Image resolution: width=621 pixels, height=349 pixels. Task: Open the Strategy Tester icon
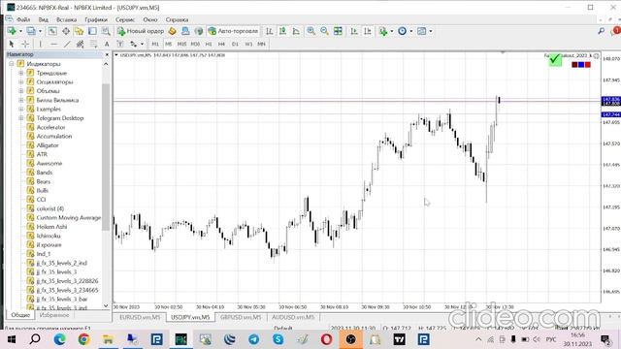pyautogui.click(x=106, y=31)
